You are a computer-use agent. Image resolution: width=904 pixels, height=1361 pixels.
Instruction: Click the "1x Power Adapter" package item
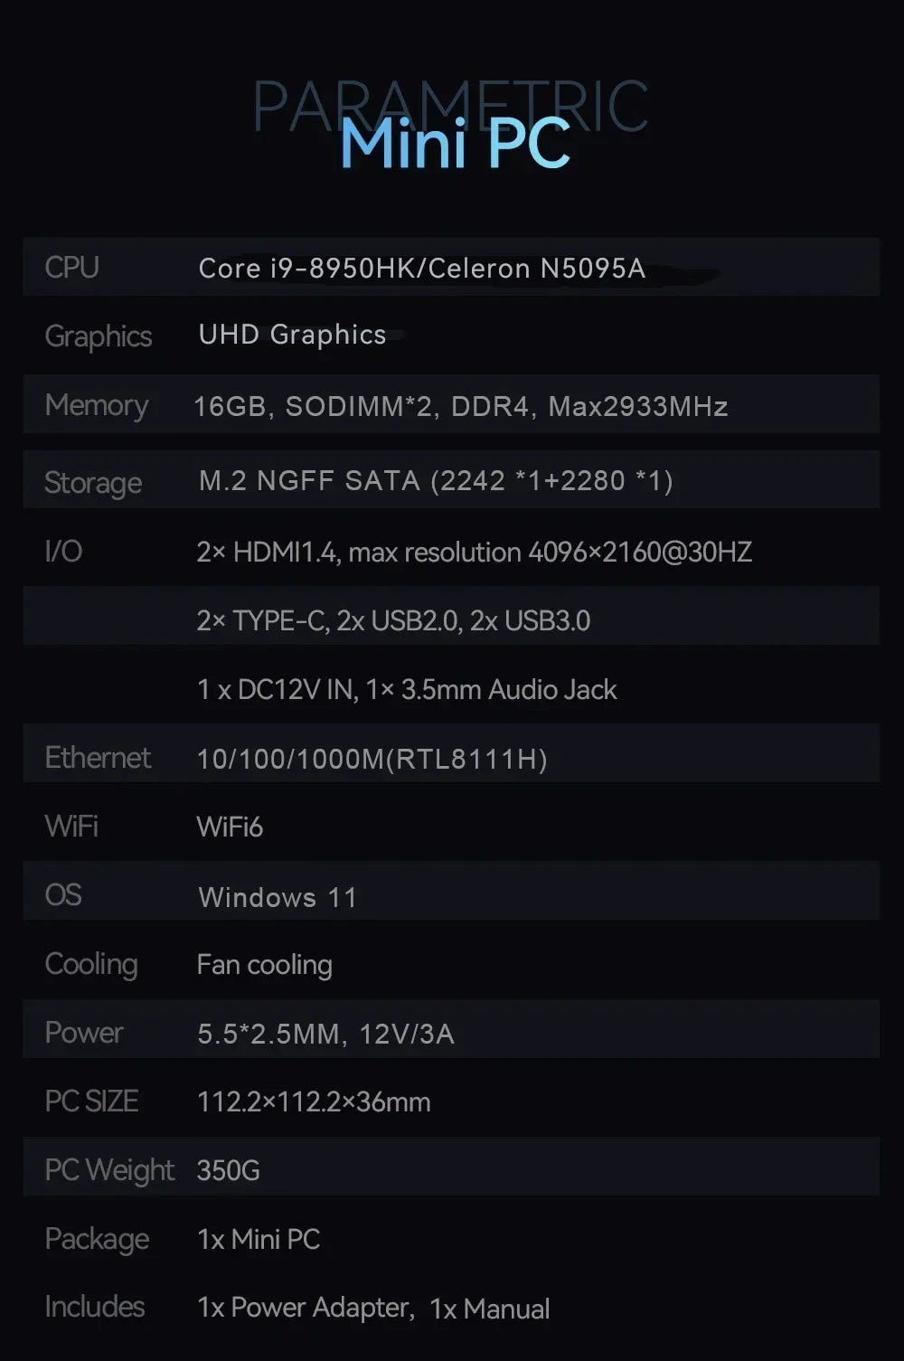(305, 1308)
